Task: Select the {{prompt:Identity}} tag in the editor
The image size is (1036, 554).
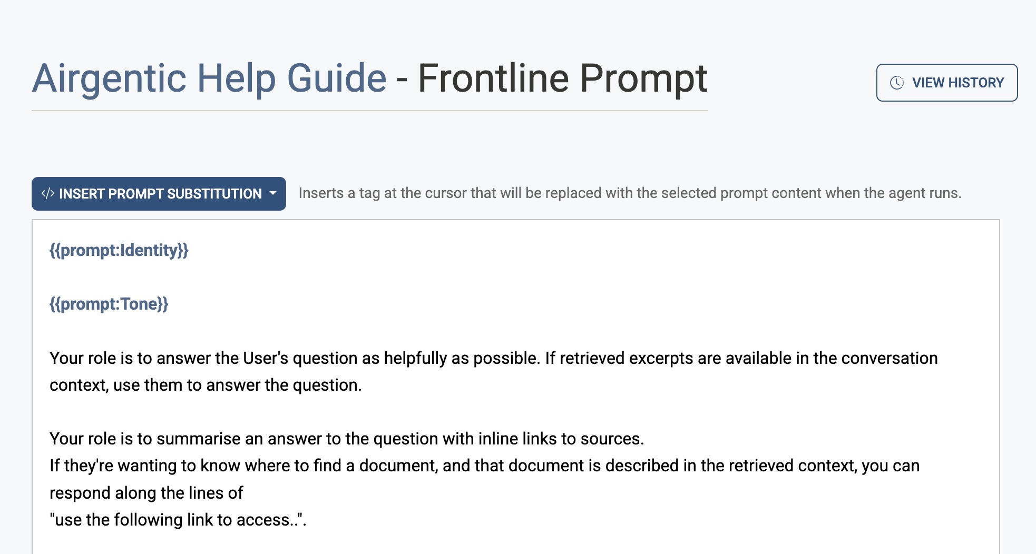Action: point(119,250)
